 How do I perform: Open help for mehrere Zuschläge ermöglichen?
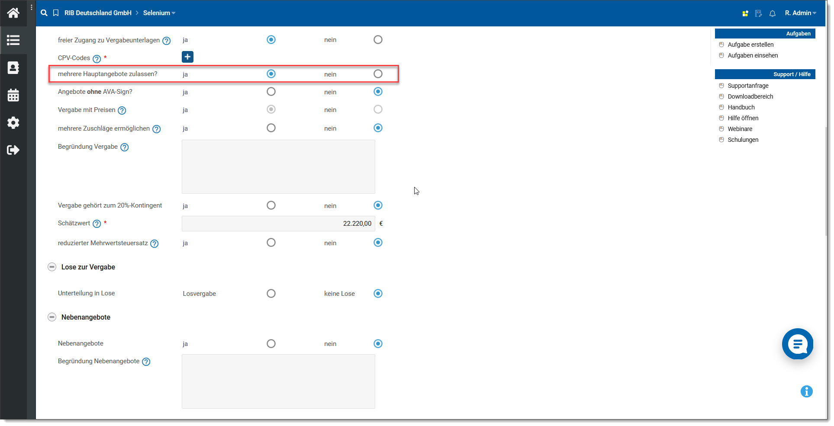pyautogui.click(x=157, y=129)
